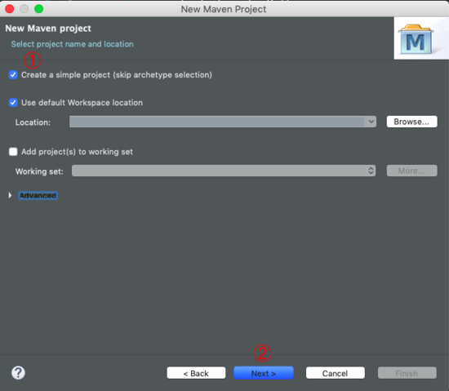Click the More... working set button

click(x=411, y=171)
